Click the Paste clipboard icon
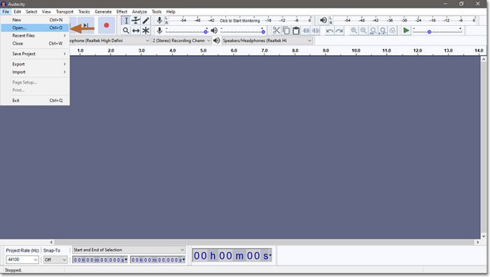 point(295,31)
